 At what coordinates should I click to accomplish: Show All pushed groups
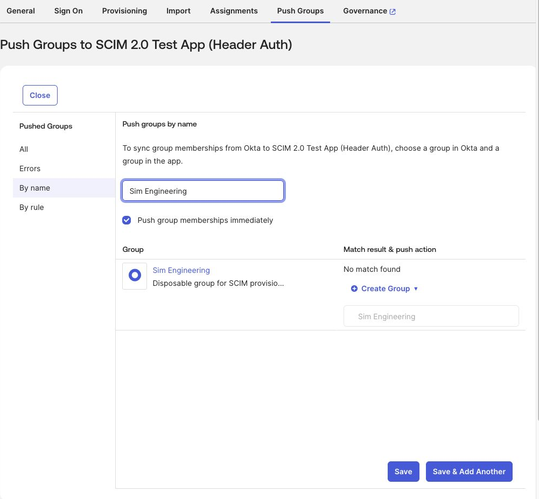(x=24, y=149)
